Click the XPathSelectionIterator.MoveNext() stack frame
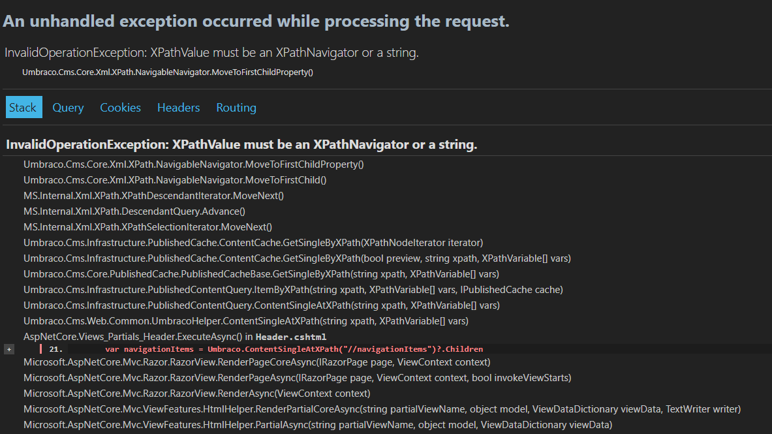This screenshot has height=434, width=772. pyautogui.click(x=147, y=227)
